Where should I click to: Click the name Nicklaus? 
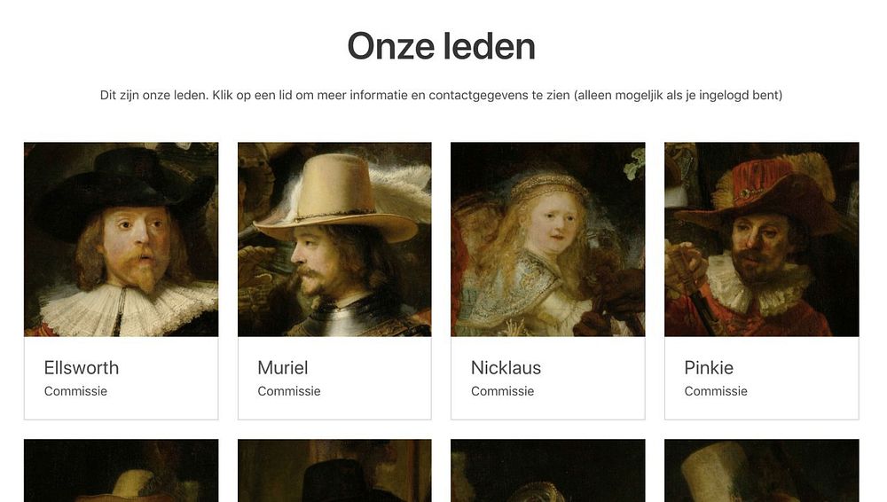[506, 368]
